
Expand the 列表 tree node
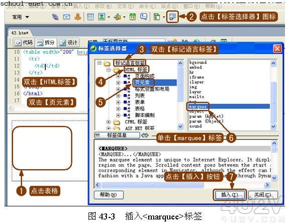point(118,96)
